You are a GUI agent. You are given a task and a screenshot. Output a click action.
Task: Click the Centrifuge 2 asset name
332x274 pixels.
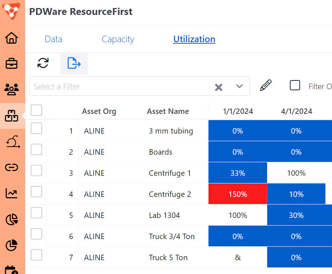coord(170,194)
